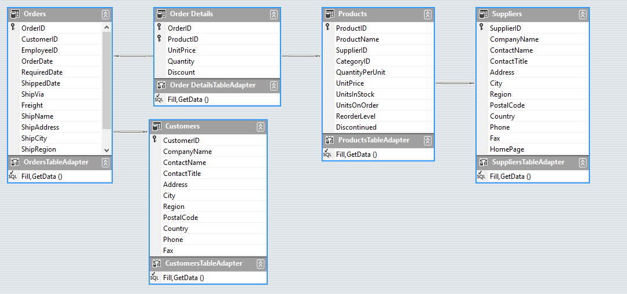
Task: Select Fill,GetData () in CustomersTableAdapter
Action: [183, 278]
